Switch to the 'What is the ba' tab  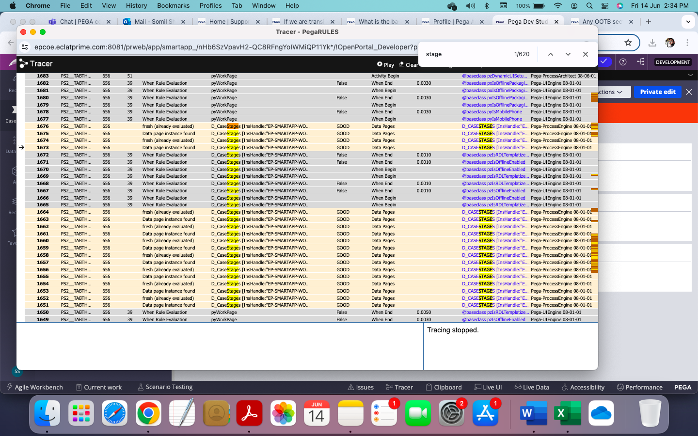pos(378,22)
